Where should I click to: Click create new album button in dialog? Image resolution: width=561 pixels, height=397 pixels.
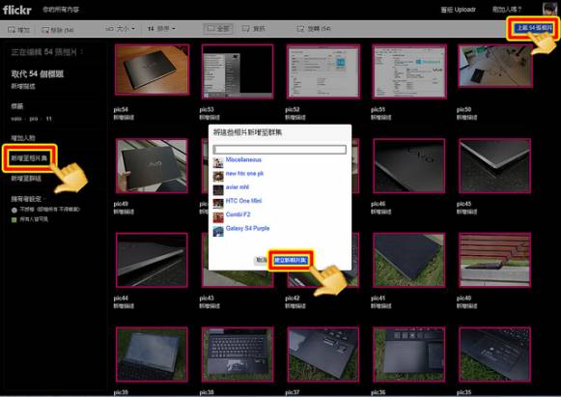coord(291,260)
